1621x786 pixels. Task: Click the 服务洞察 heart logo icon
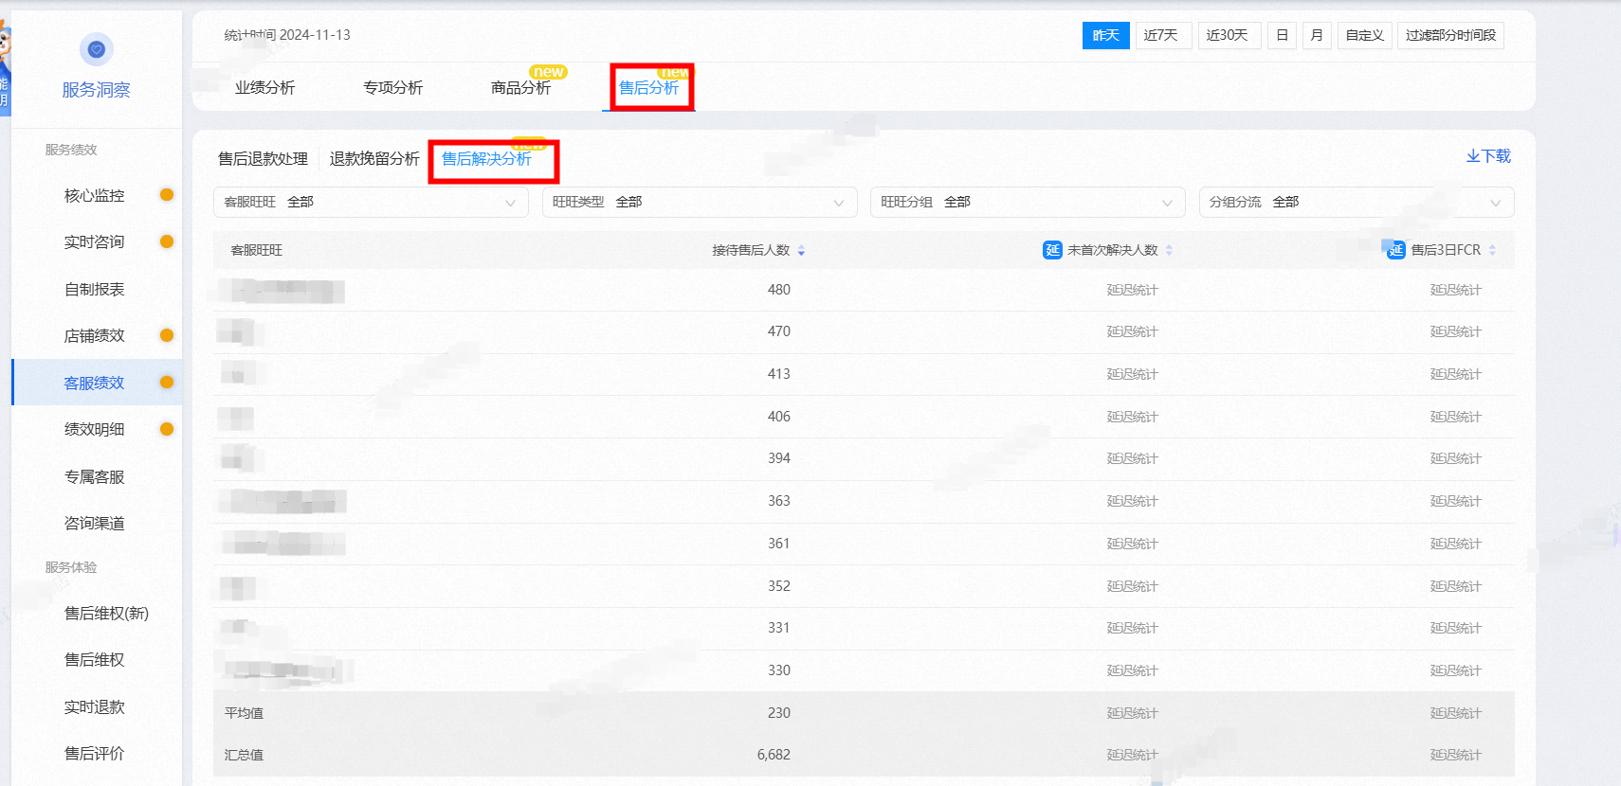96,49
